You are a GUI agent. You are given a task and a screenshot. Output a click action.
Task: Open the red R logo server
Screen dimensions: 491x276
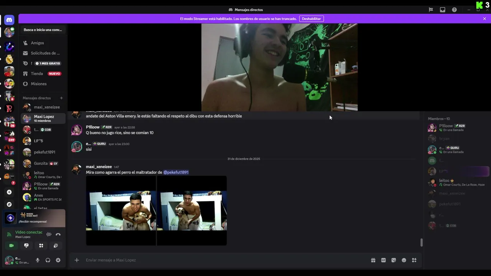(x=9, y=109)
